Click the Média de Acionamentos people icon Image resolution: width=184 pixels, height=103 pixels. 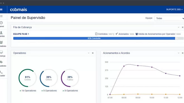137,34
